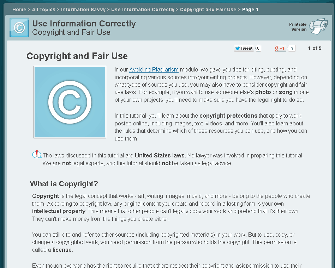Select Page 1 in the breadcrumb trail

click(x=250, y=10)
